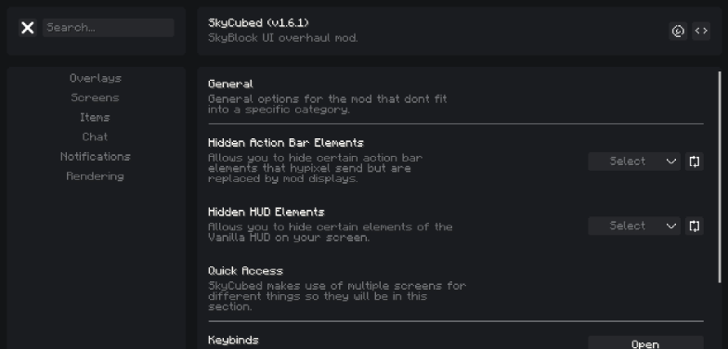This screenshot has height=349, width=728.
Task: Click the General section heading
Action: click(x=230, y=84)
